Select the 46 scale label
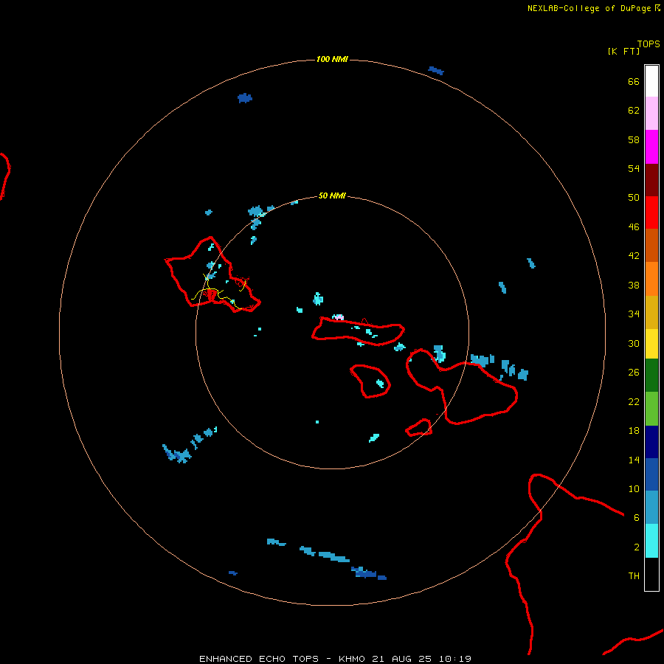 click(x=634, y=227)
